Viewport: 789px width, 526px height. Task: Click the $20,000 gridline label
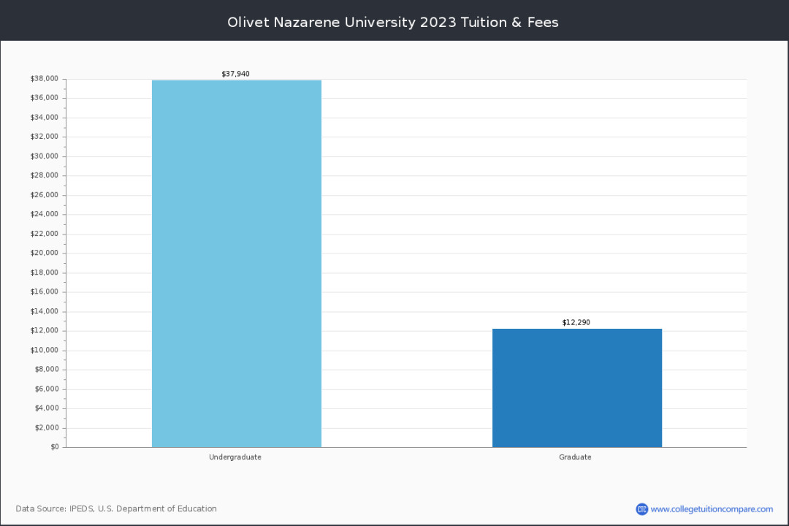coord(45,252)
